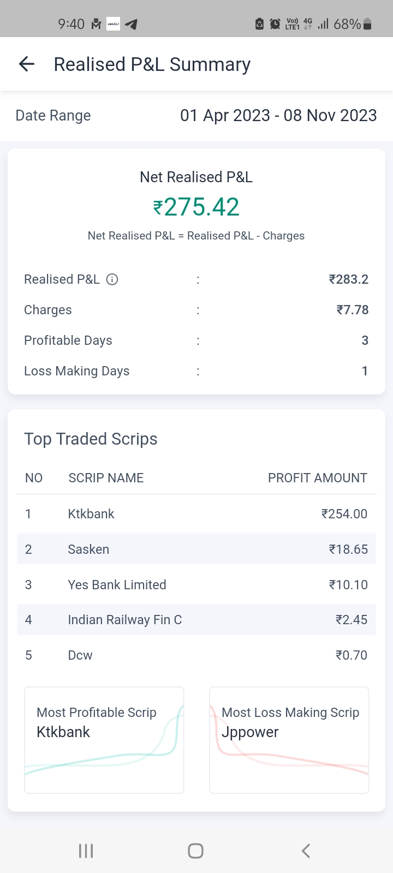Image resolution: width=393 pixels, height=873 pixels.
Task: Tap the battery icon in status bar
Action: tap(367, 24)
